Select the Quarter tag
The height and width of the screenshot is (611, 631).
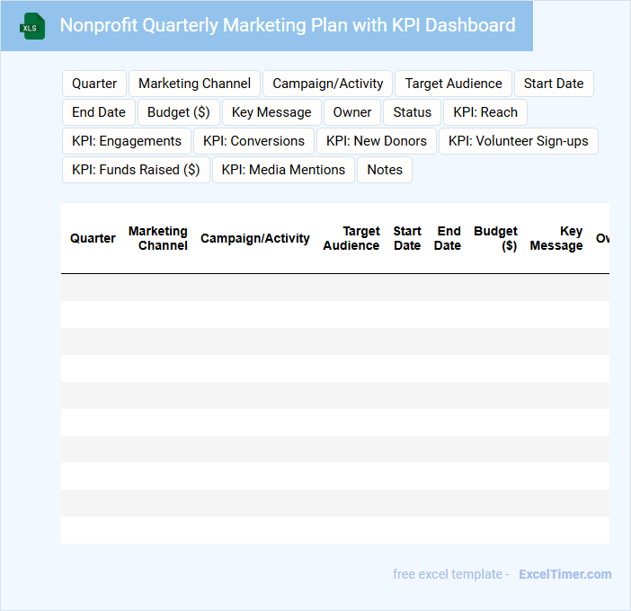pyautogui.click(x=94, y=84)
